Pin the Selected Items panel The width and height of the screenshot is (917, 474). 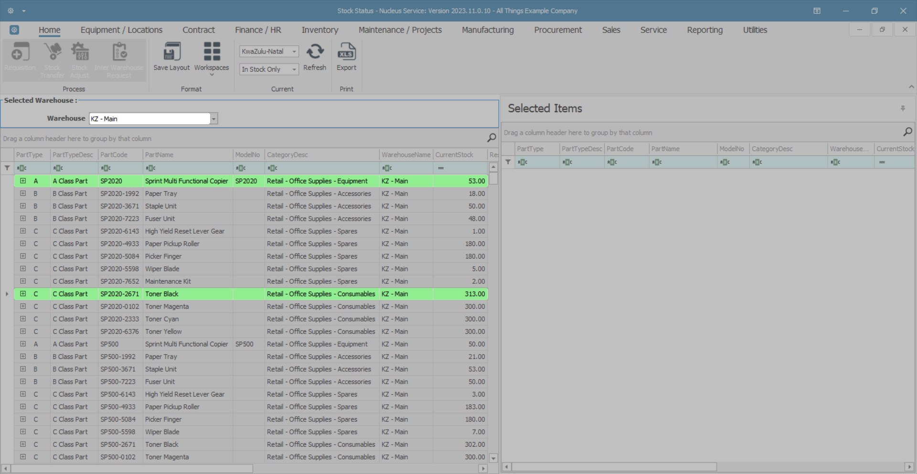pyautogui.click(x=903, y=108)
